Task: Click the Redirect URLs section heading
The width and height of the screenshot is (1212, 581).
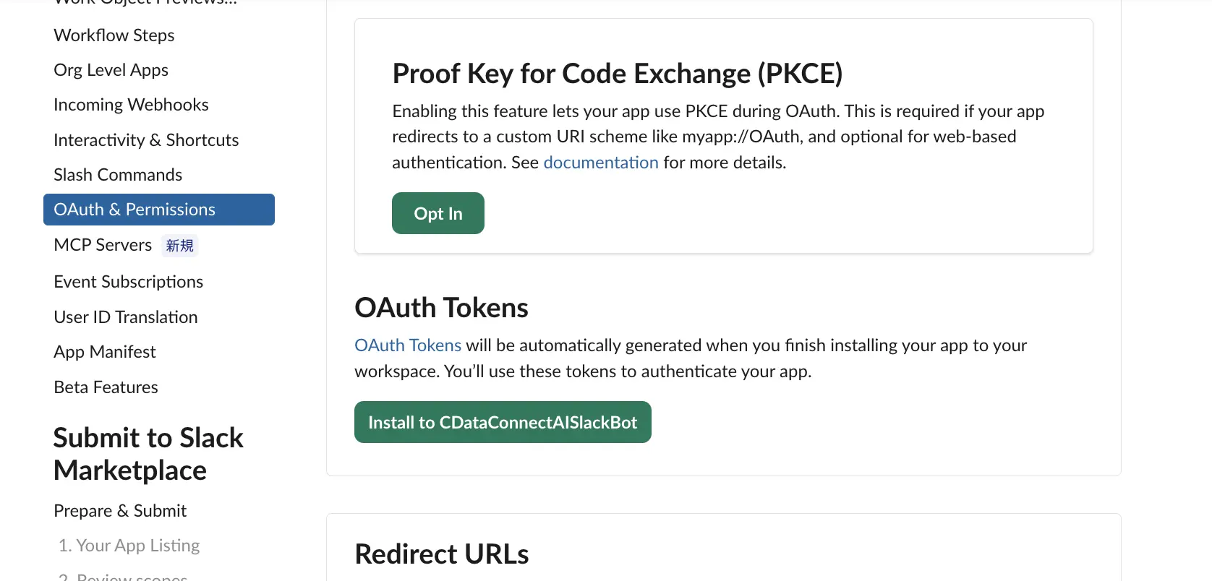Action: click(x=442, y=554)
